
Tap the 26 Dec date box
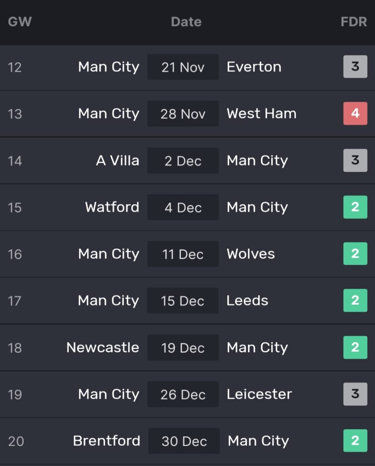pyautogui.click(x=183, y=394)
